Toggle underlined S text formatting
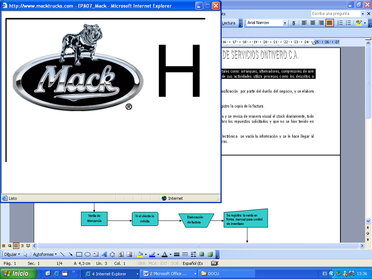 (x=294, y=23)
